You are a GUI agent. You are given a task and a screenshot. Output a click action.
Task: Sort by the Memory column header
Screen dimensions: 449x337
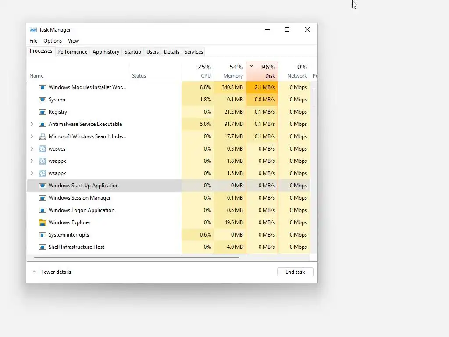(230, 72)
